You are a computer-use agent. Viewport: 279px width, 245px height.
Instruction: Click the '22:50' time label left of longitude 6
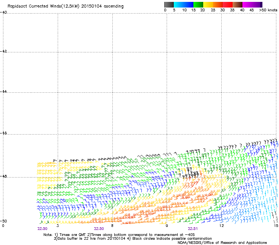point(99,229)
